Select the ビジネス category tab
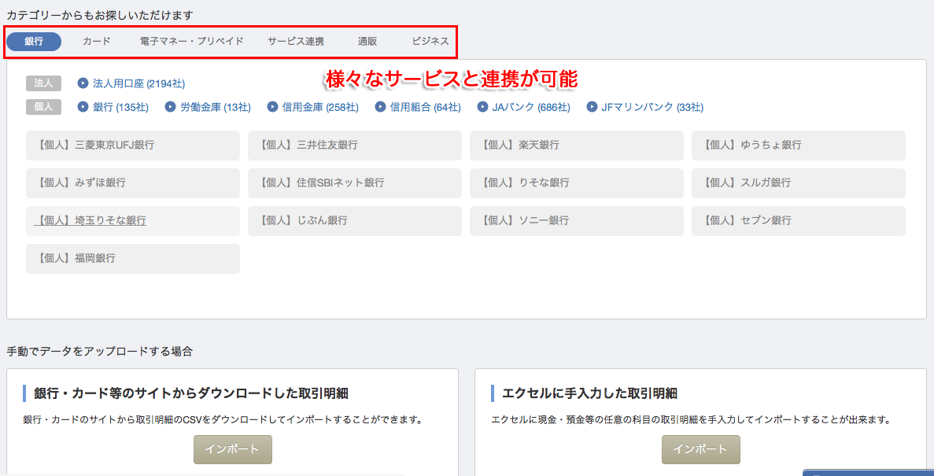This screenshot has height=476, width=934. click(x=430, y=42)
